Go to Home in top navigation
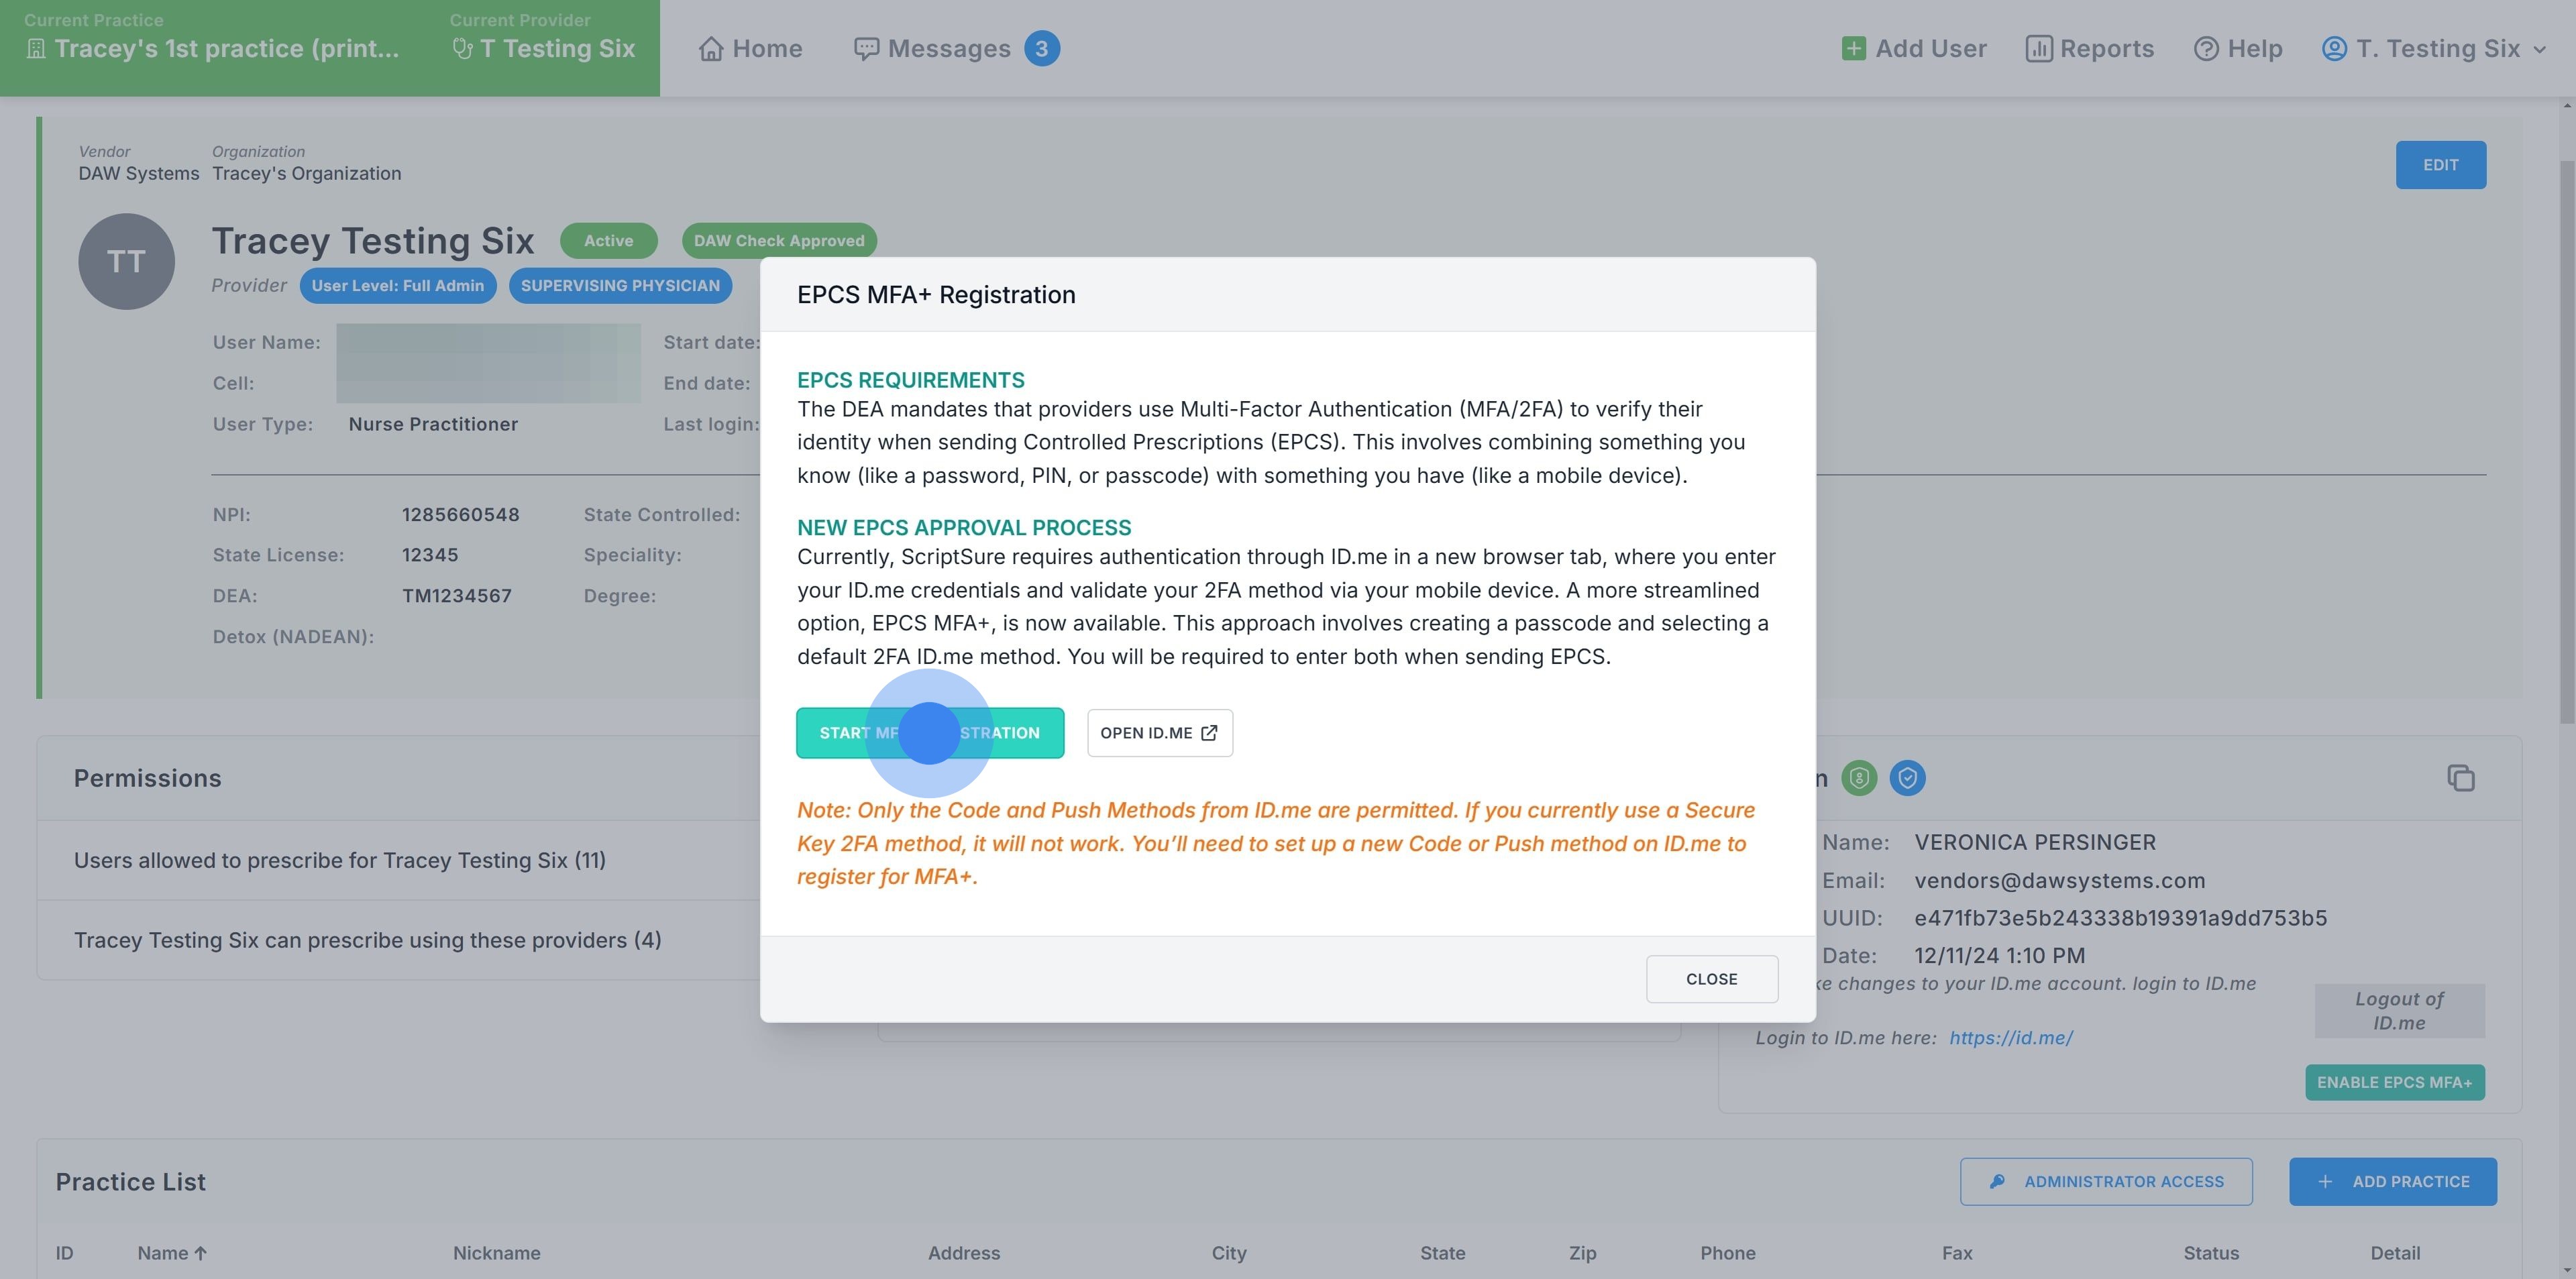2576x1279 pixels. (x=750, y=48)
